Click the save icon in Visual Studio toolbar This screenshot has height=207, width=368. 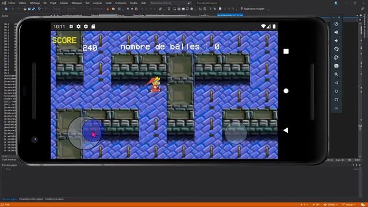(x=29, y=9)
